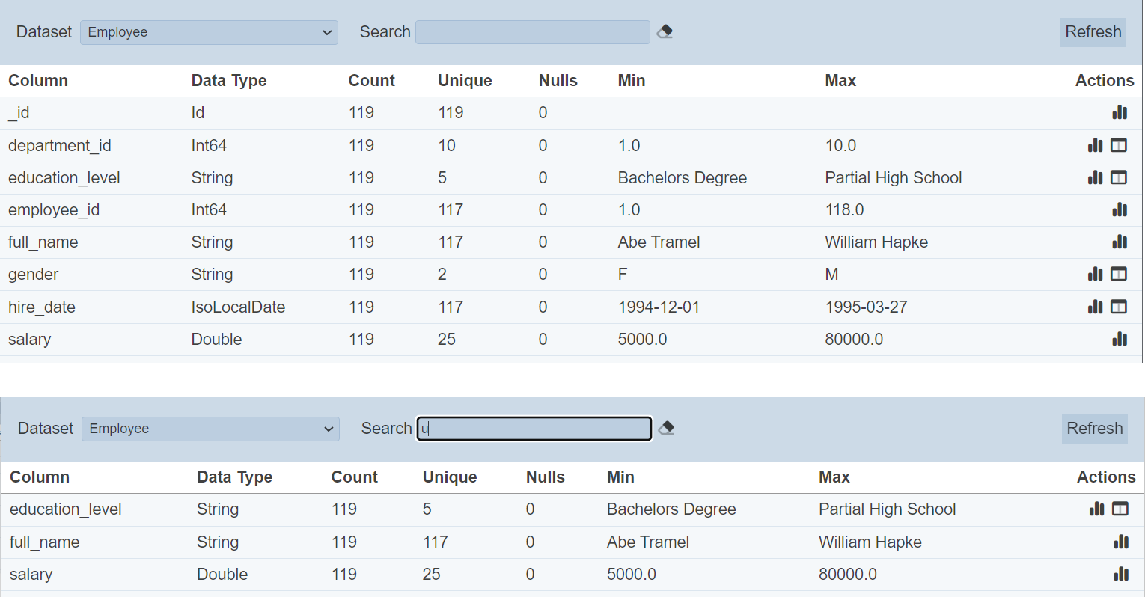The width and height of the screenshot is (1145, 597).
Task: Expand the Employee dataset dropdown in lower panel
Action: (210, 429)
